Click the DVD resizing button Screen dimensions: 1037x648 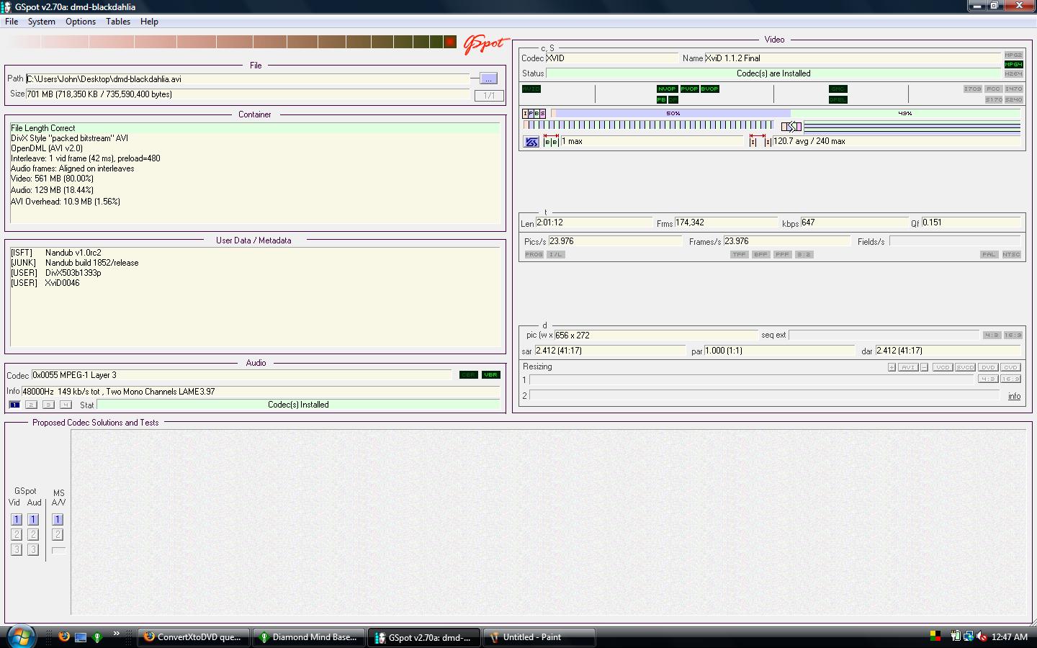pos(988,367)
